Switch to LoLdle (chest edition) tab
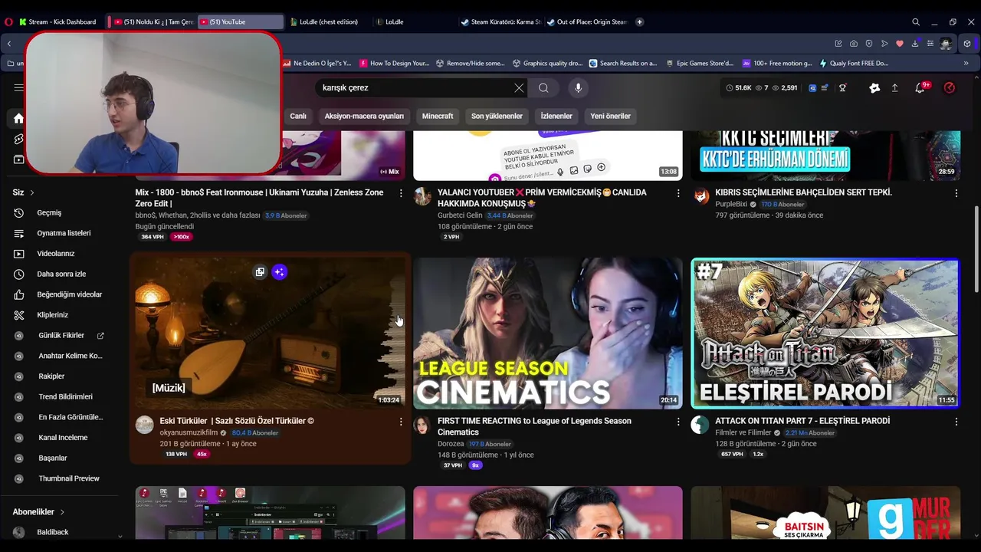This screenshot has height=552, width=981. pos(323,22)
